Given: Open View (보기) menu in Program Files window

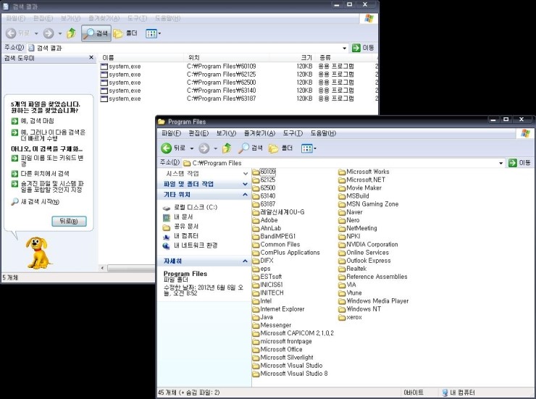Looking at the screenshot, I should [x=226, y=133].
